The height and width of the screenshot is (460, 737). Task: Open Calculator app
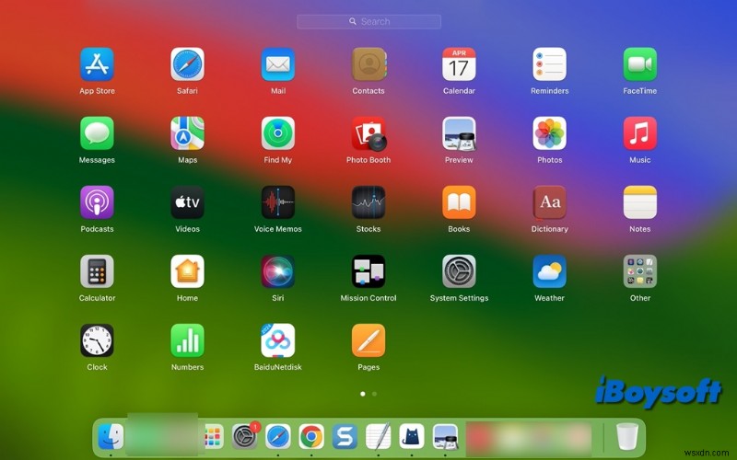pos(97,271)
